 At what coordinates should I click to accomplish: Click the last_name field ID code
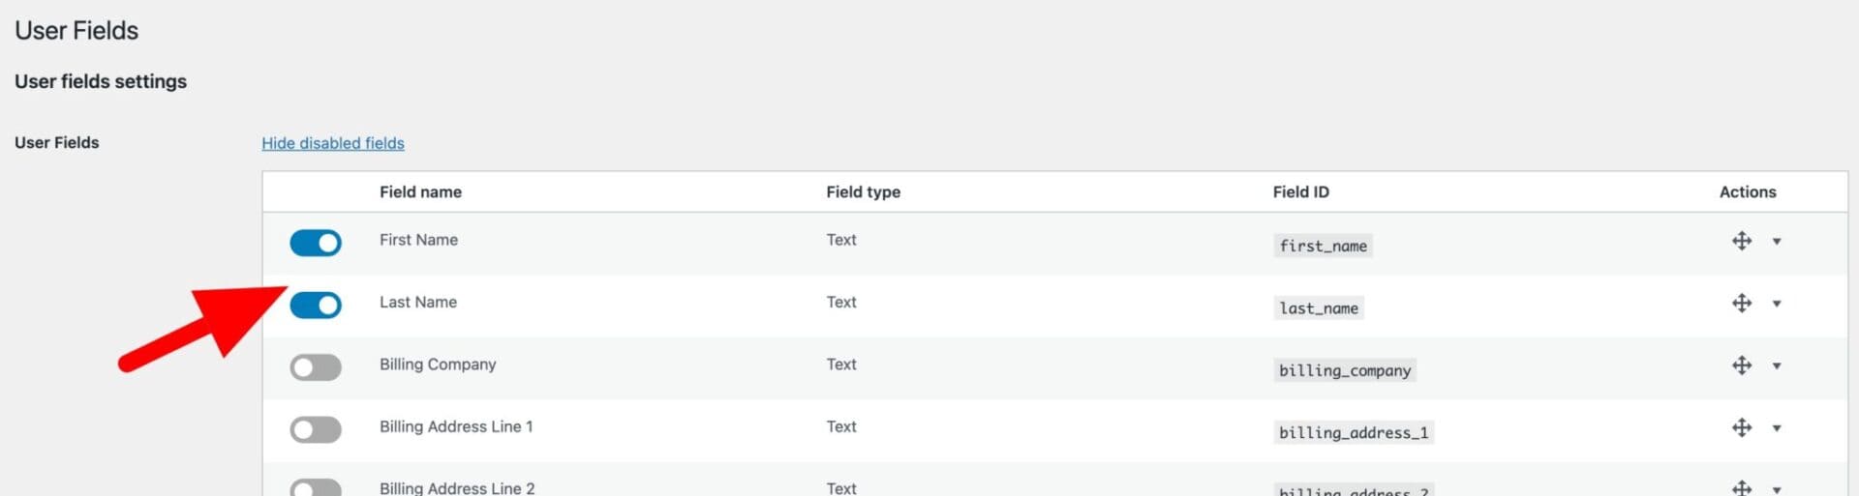[1319, 308]
